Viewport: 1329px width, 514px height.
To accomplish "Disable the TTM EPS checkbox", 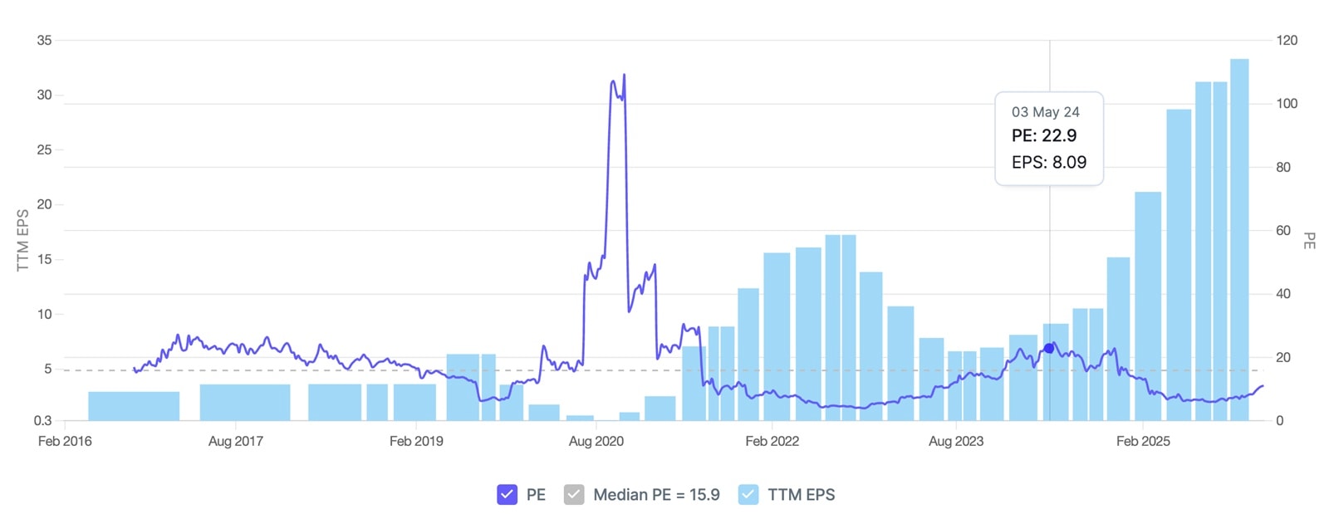I will [x=748, y=495].
